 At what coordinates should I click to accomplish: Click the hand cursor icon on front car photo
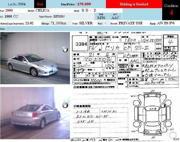64,49
